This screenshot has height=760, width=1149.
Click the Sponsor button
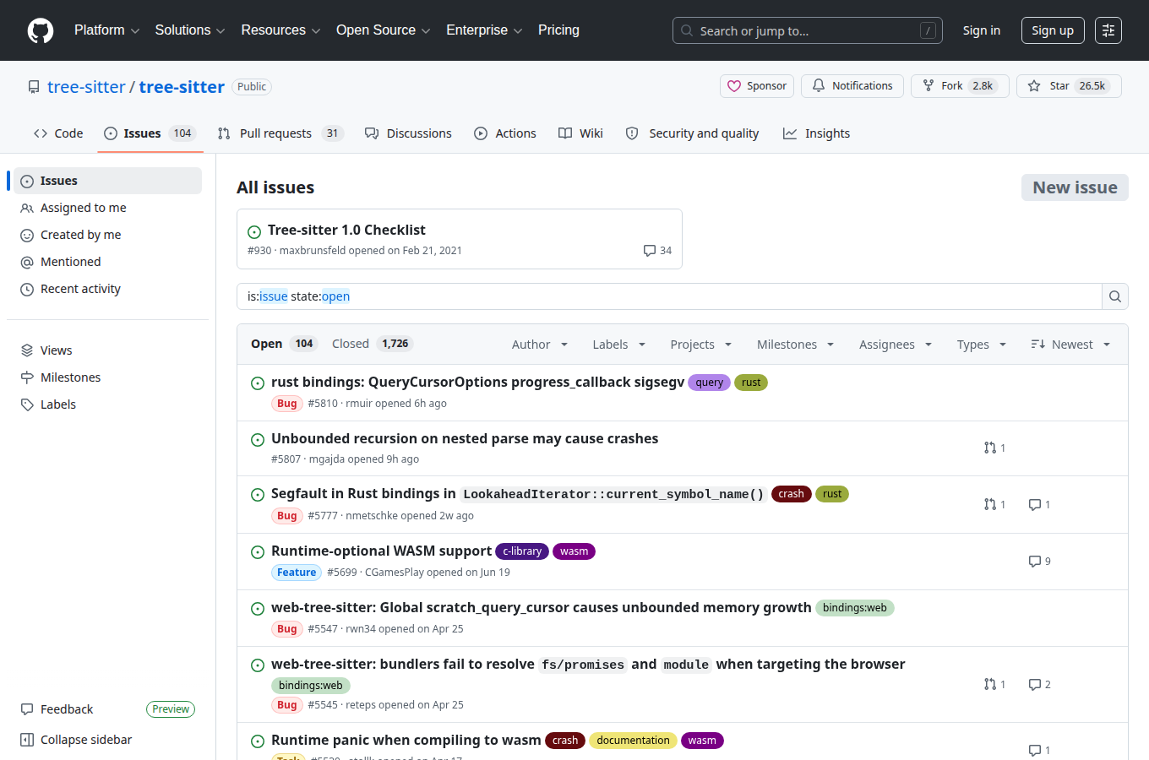pos(757,86)
